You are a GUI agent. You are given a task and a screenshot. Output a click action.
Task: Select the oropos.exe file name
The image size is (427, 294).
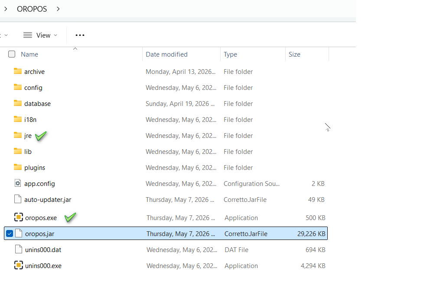41,218
